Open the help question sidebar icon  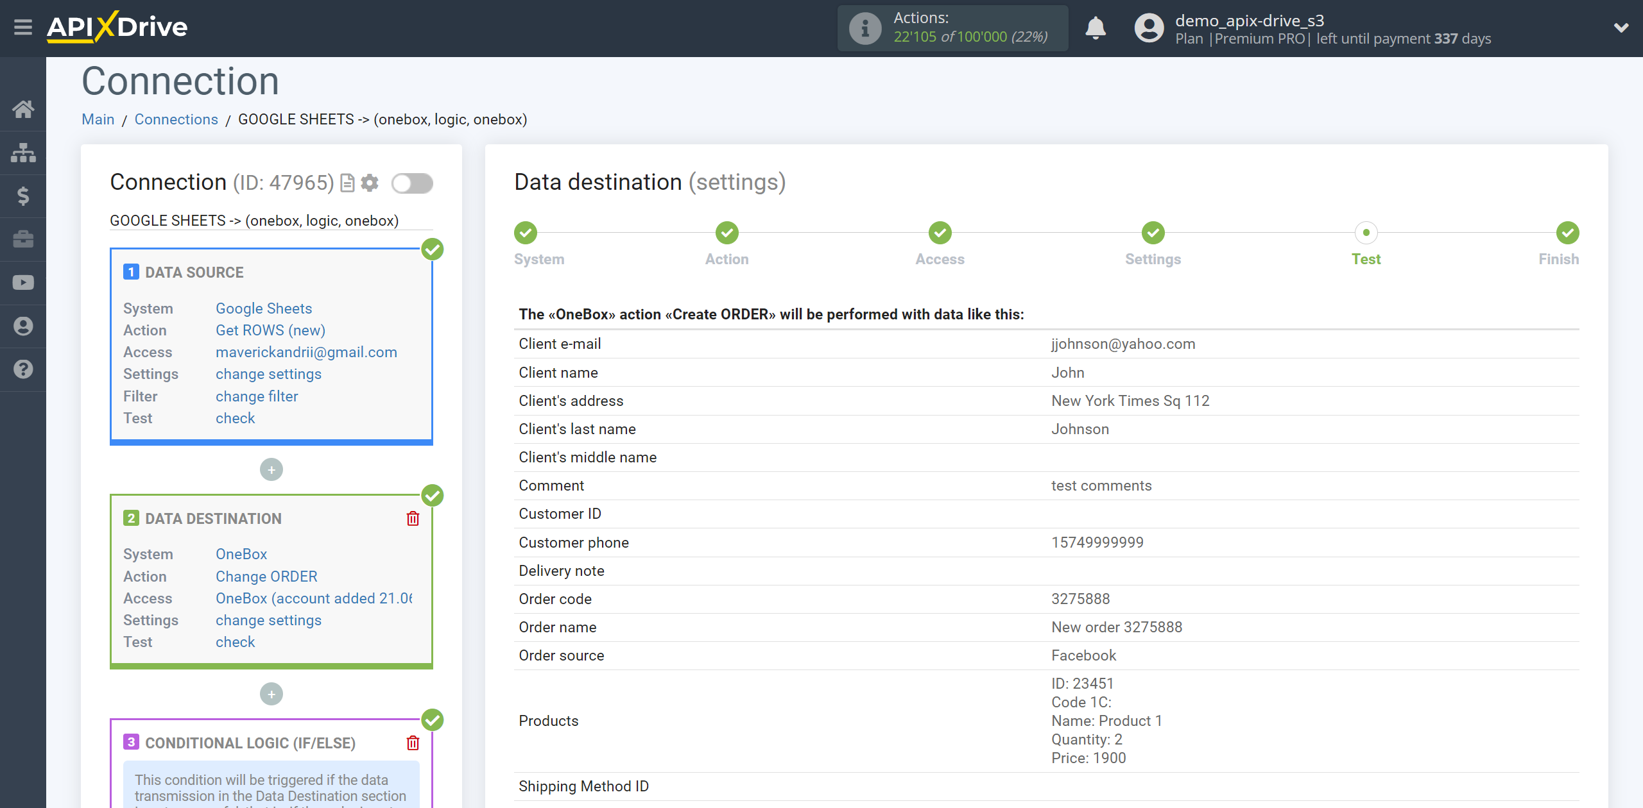click(x=23, y=369)
